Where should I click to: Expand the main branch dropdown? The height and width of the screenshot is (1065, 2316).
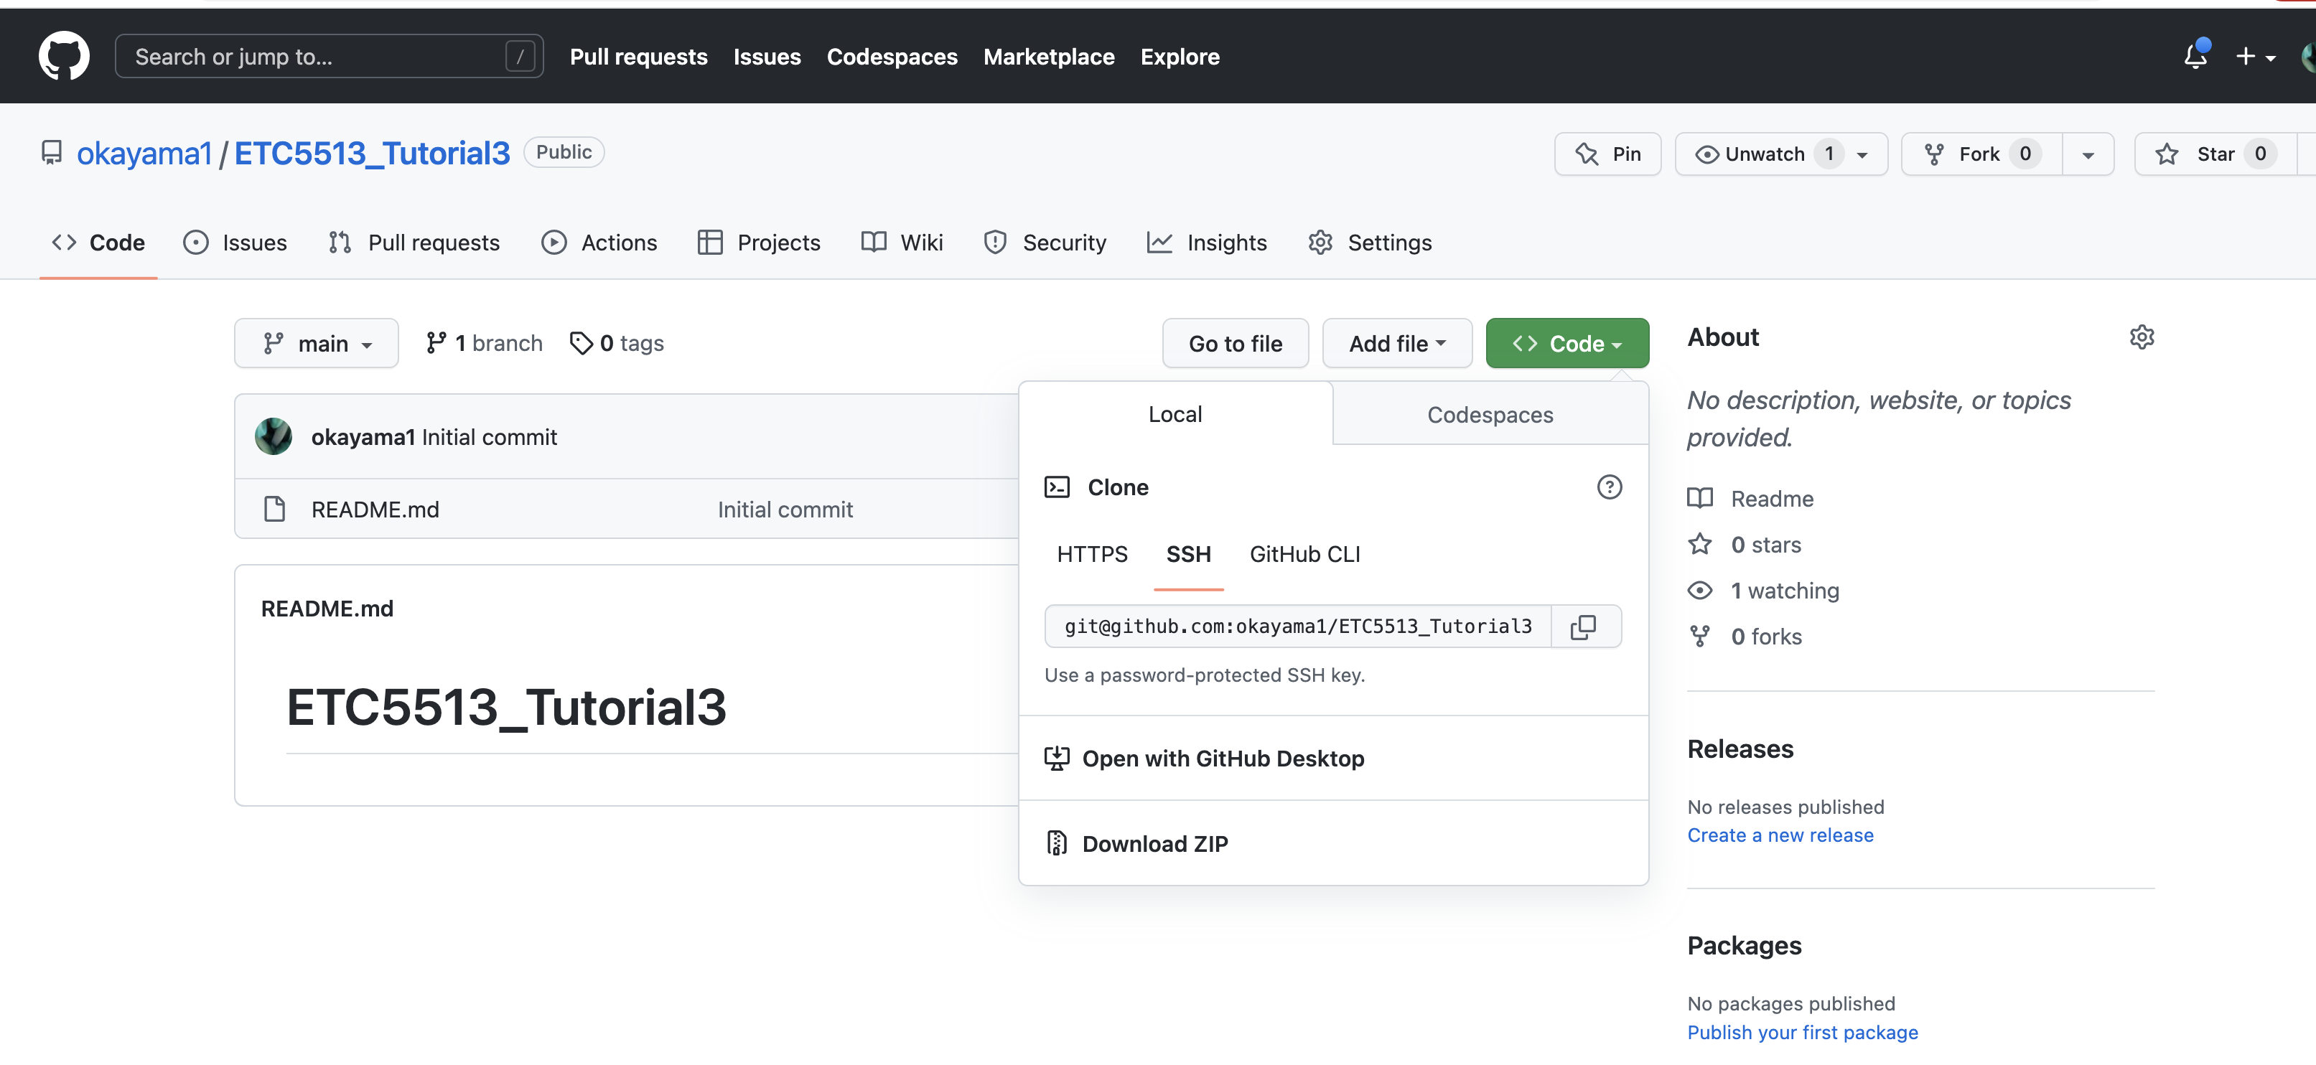tap(317, 343)
